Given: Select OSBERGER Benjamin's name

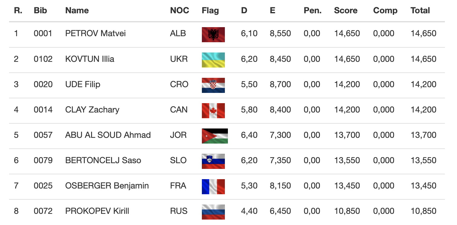Looking at the screenshot, I should point(107,185).
